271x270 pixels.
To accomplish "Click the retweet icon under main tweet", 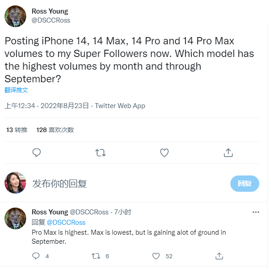I will point(101,153).
